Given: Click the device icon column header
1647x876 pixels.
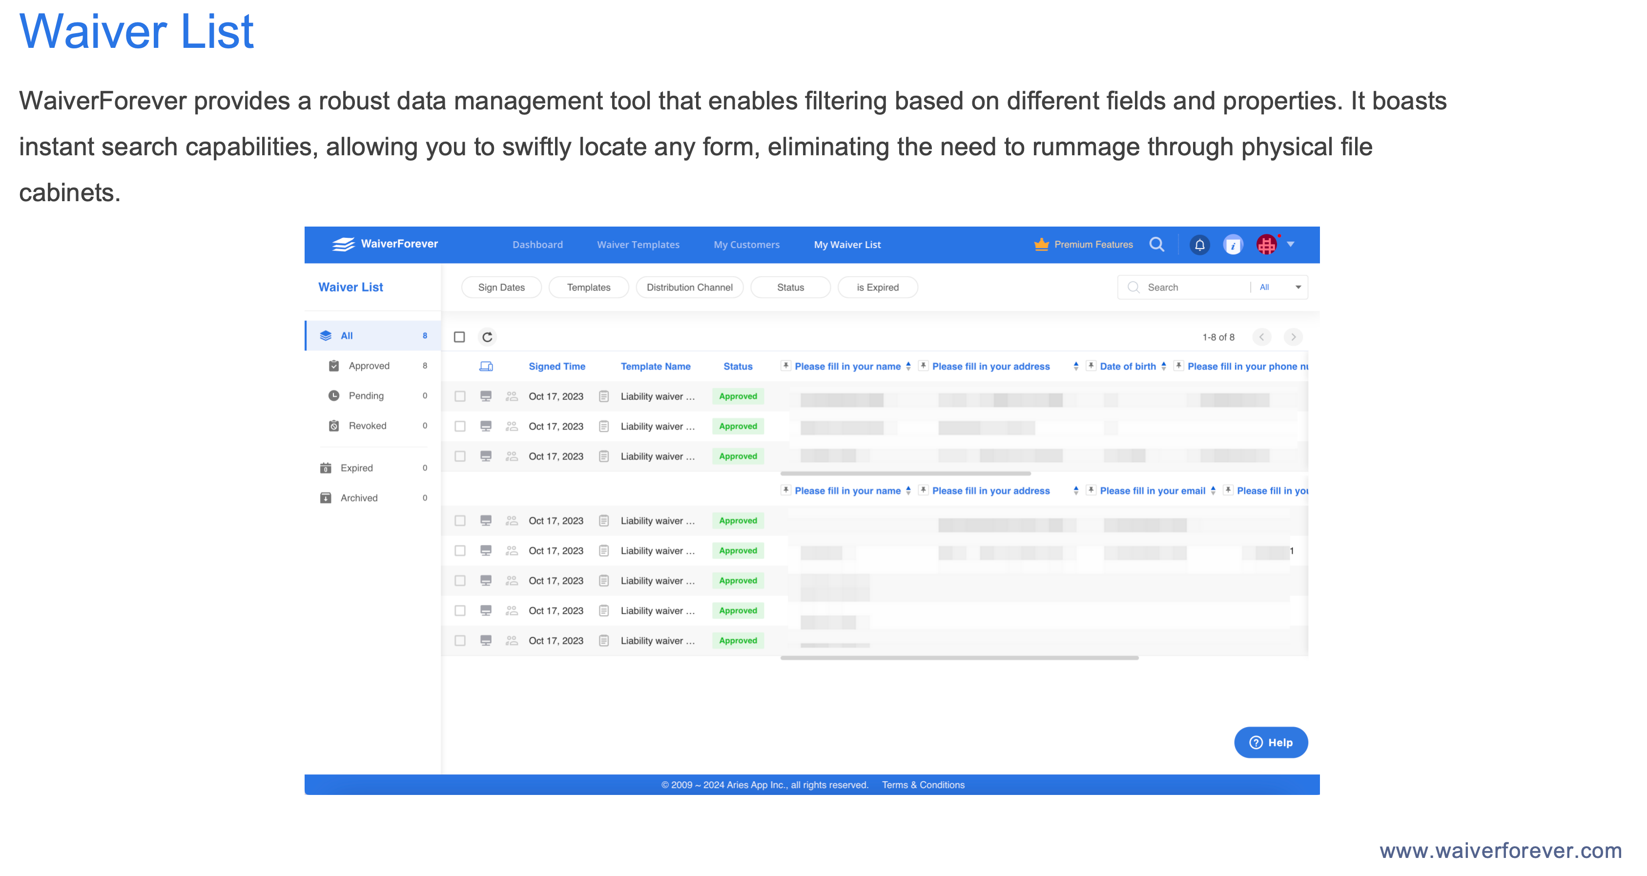Looking at the screenshot, I should [x=486, y=366].
